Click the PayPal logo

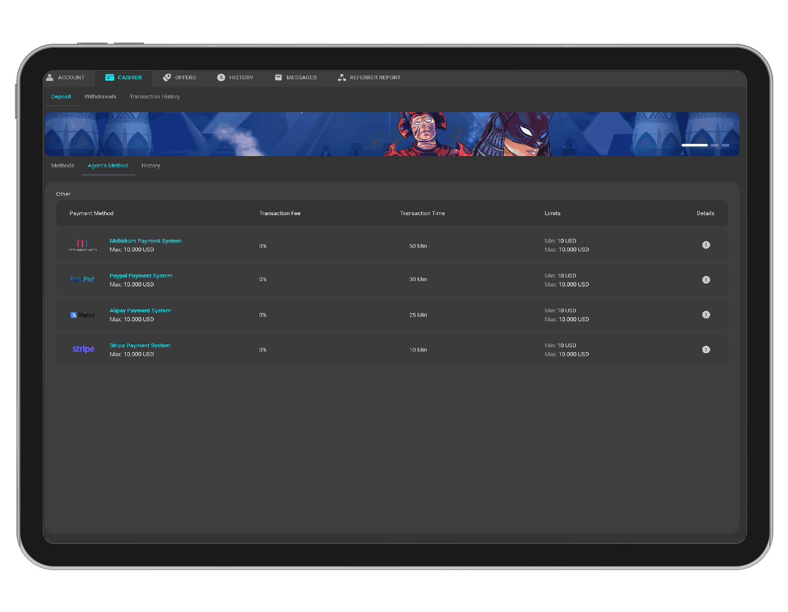click(x=82, y=280)
